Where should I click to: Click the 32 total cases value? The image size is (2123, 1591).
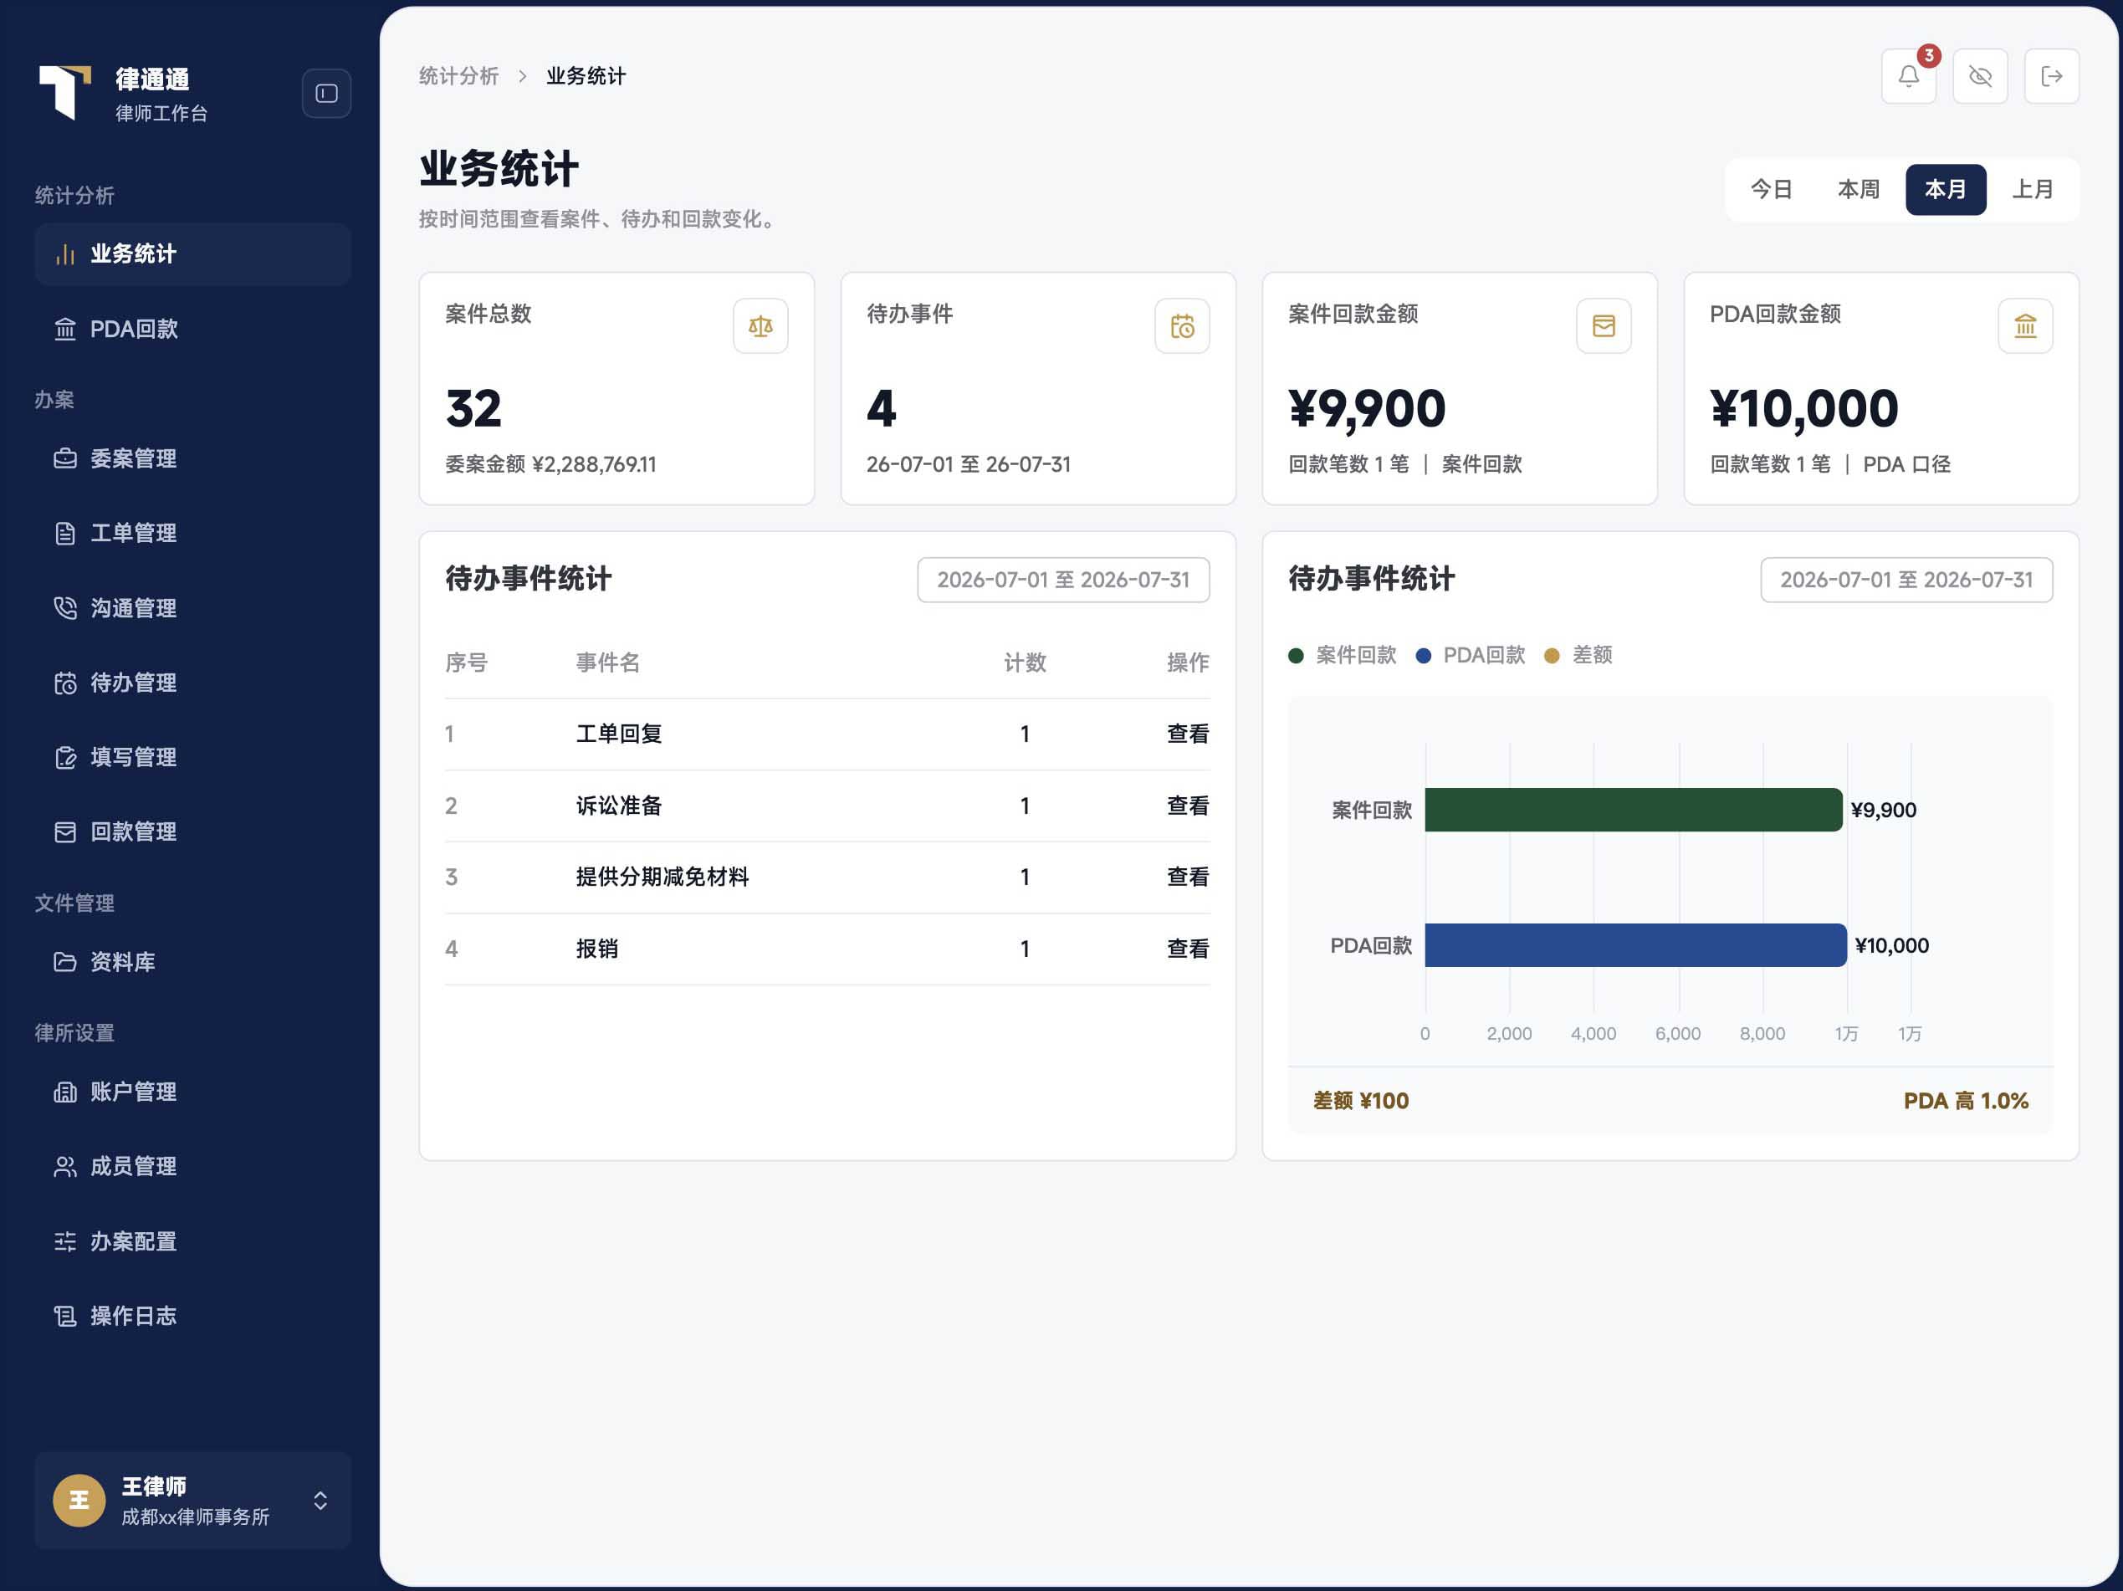(x=473, y=409)
